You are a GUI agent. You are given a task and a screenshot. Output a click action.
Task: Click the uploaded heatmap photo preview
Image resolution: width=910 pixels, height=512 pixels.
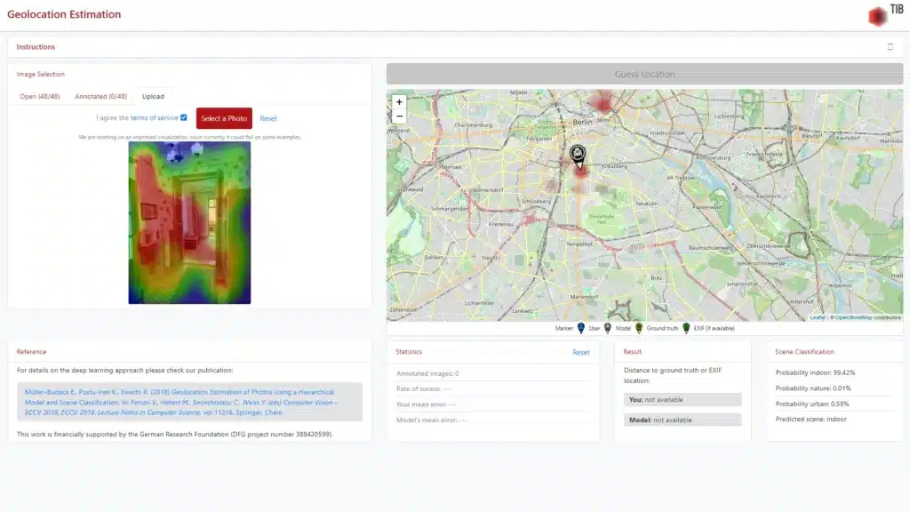[x=190, y=223]
